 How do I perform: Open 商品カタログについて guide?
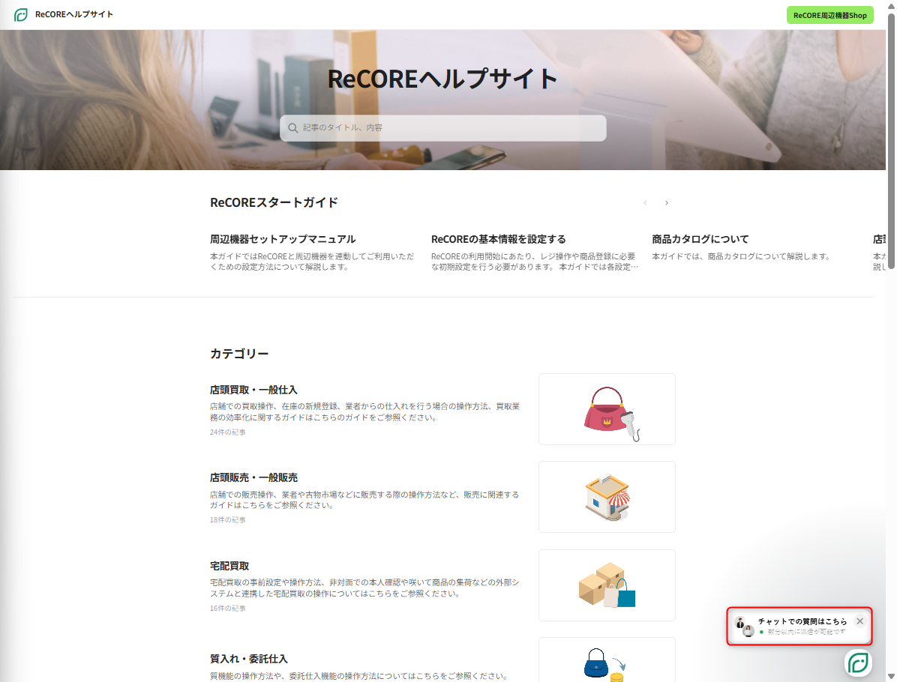[x=700, y=240]
